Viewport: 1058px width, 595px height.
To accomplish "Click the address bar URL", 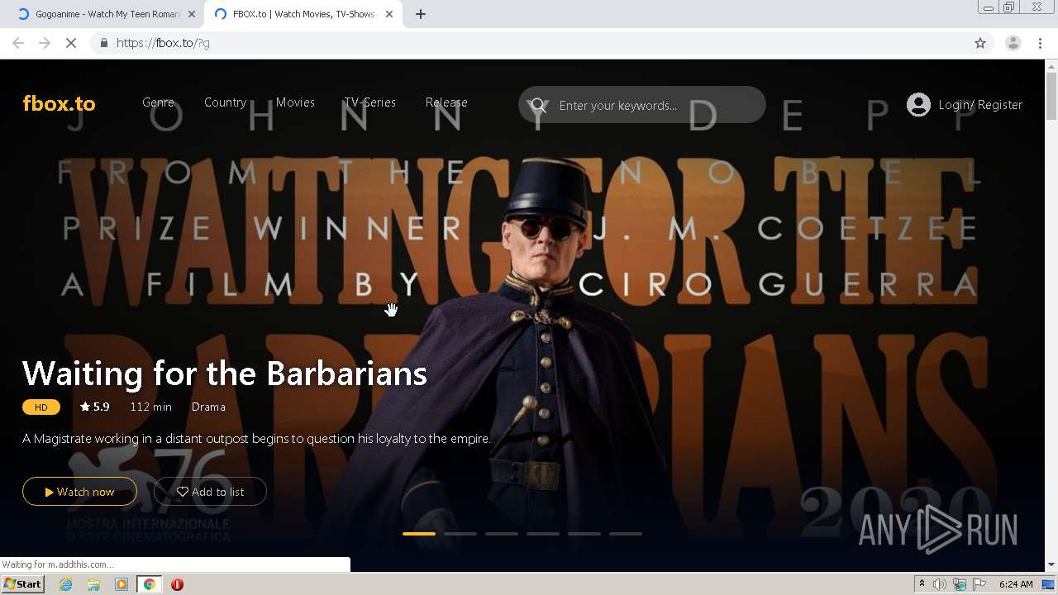I will (163, 43).
